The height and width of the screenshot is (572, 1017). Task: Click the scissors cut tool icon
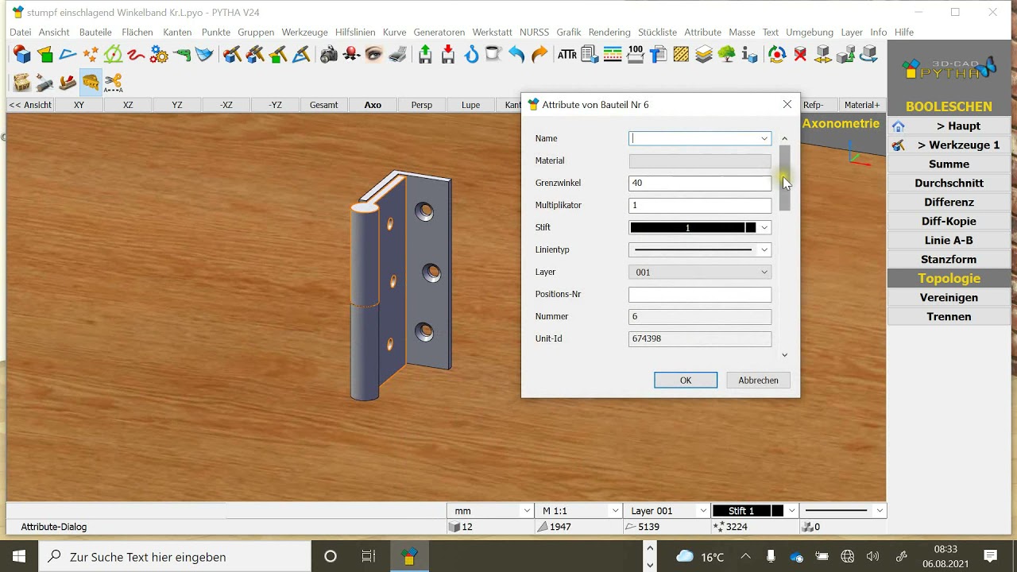tap(114, 82)
